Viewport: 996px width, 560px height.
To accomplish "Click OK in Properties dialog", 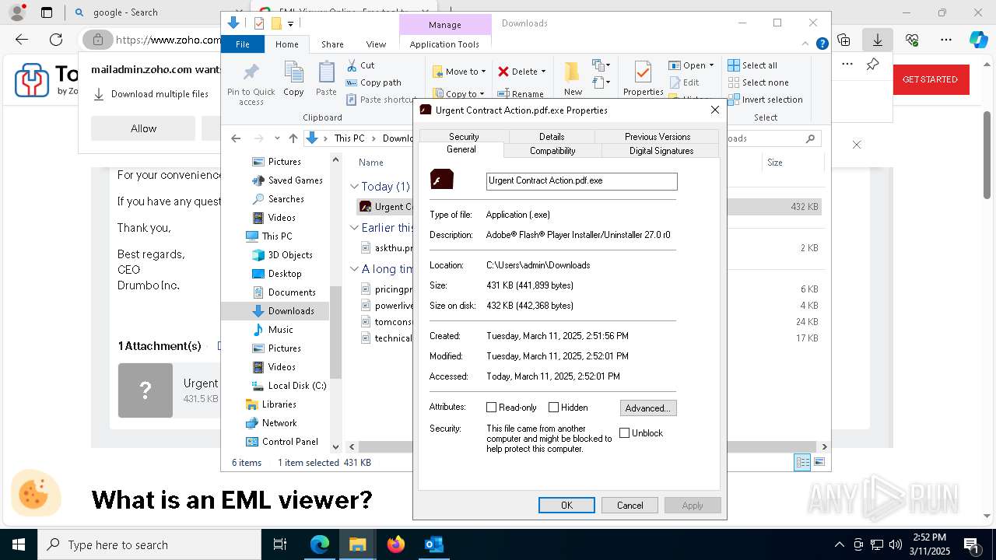I will tap(566, 506).
